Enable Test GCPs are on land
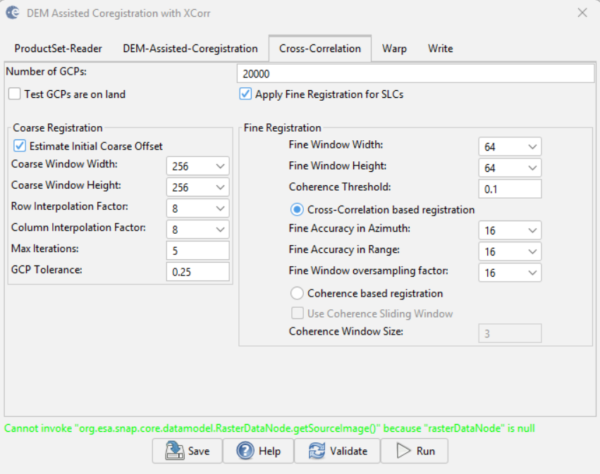This screenshot has height=474, width=600. 15,94
